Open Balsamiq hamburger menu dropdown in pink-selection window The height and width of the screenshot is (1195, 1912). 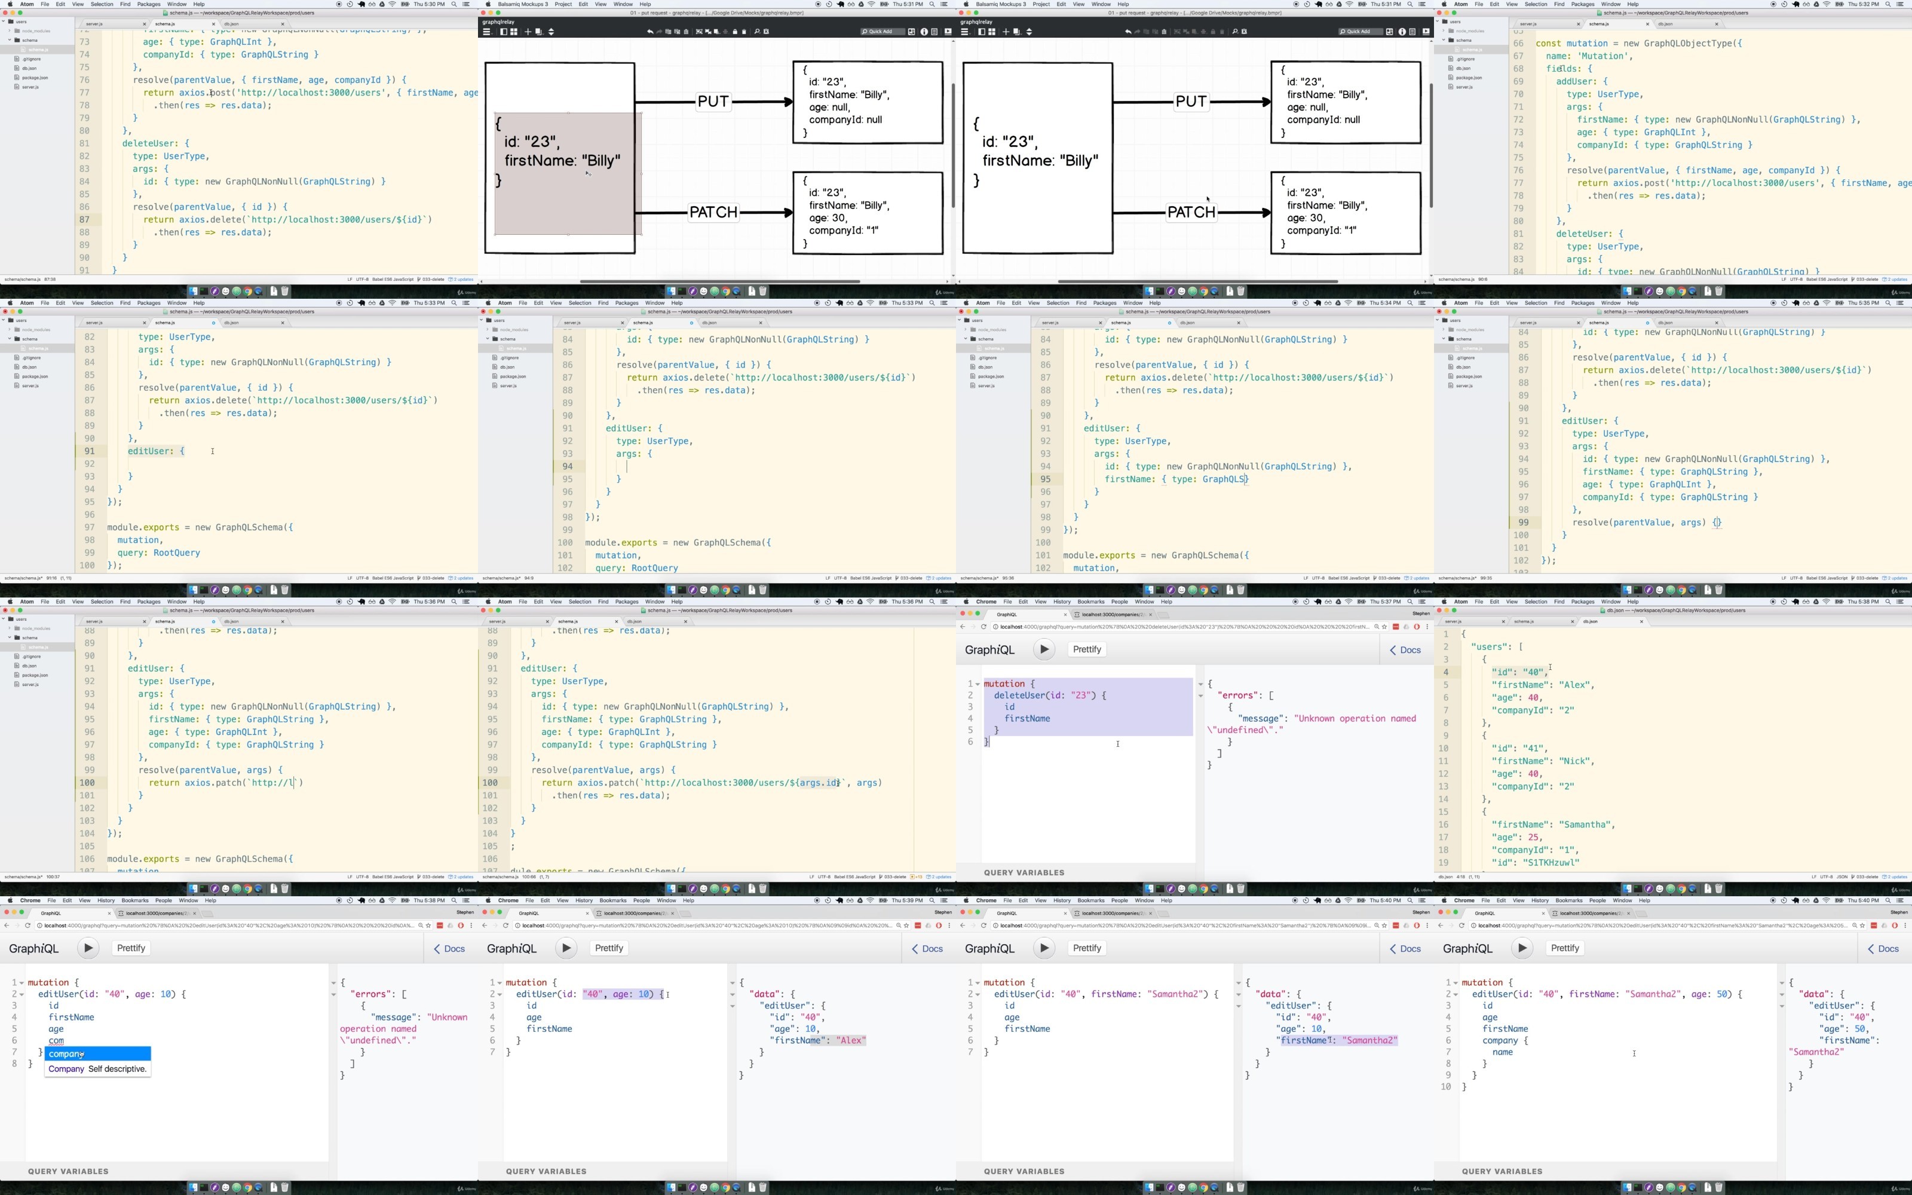(x=487, y=32)
